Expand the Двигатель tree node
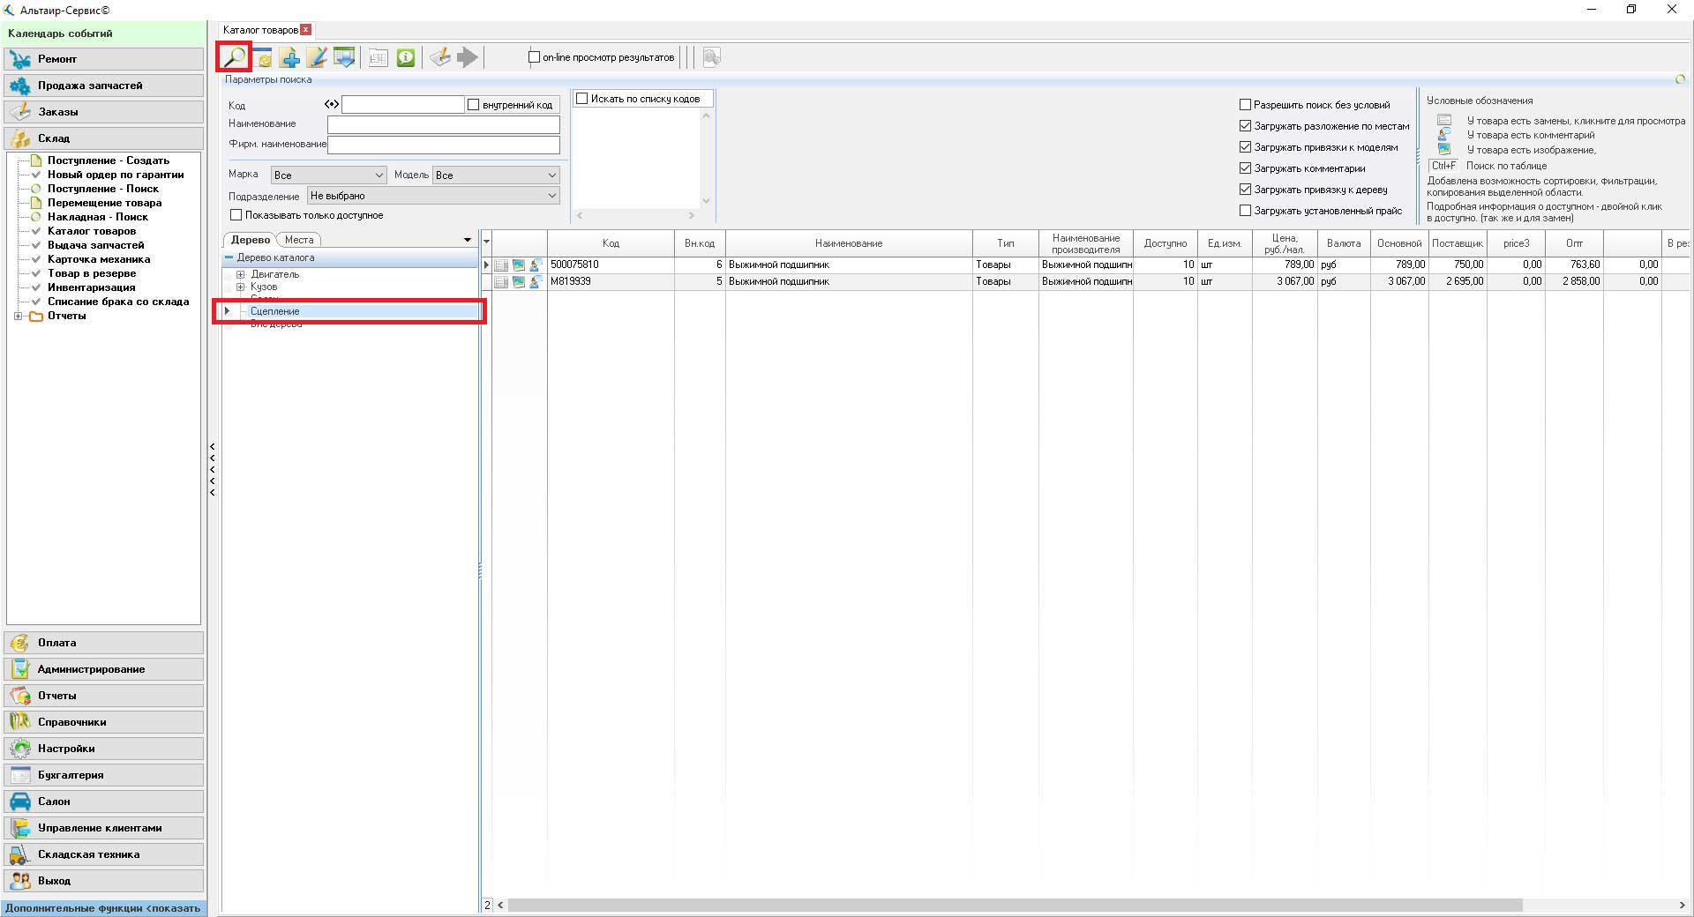This screenshot has height=917, width=1694. [240, 274]
